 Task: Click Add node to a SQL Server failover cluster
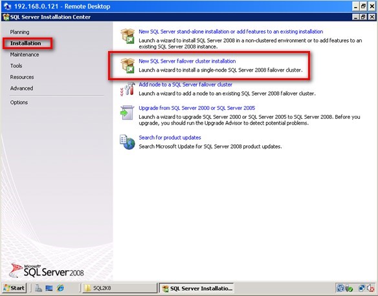pyautogui.click(x=185, y=85)
